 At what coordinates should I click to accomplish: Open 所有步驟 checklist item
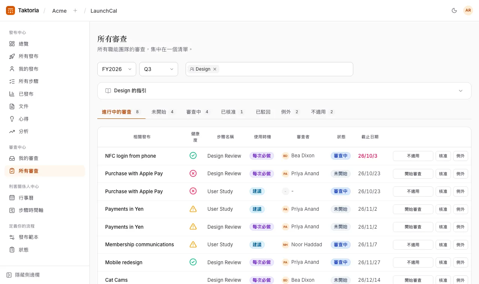[x=45, y=81]
